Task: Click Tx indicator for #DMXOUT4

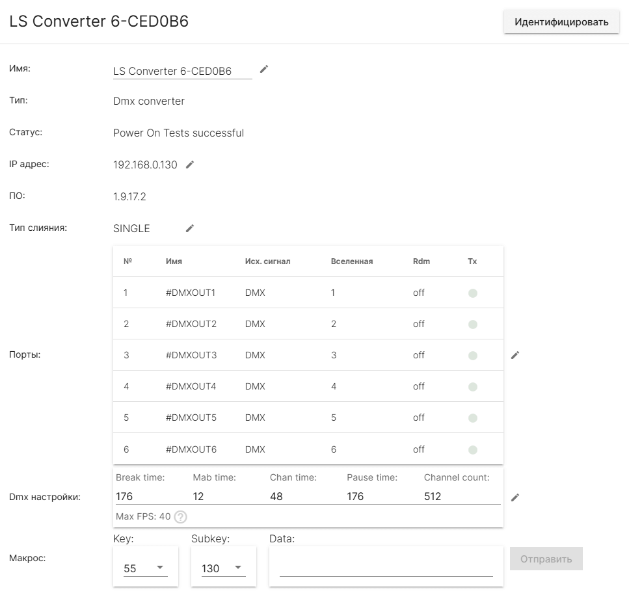Action: 473,387
